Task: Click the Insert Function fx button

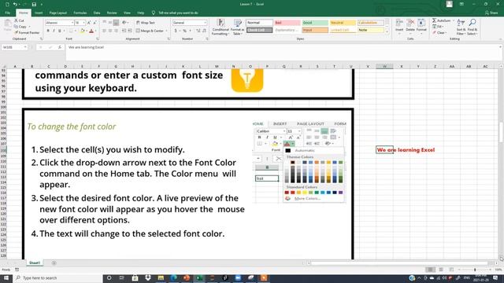Action: coord(60,47)
